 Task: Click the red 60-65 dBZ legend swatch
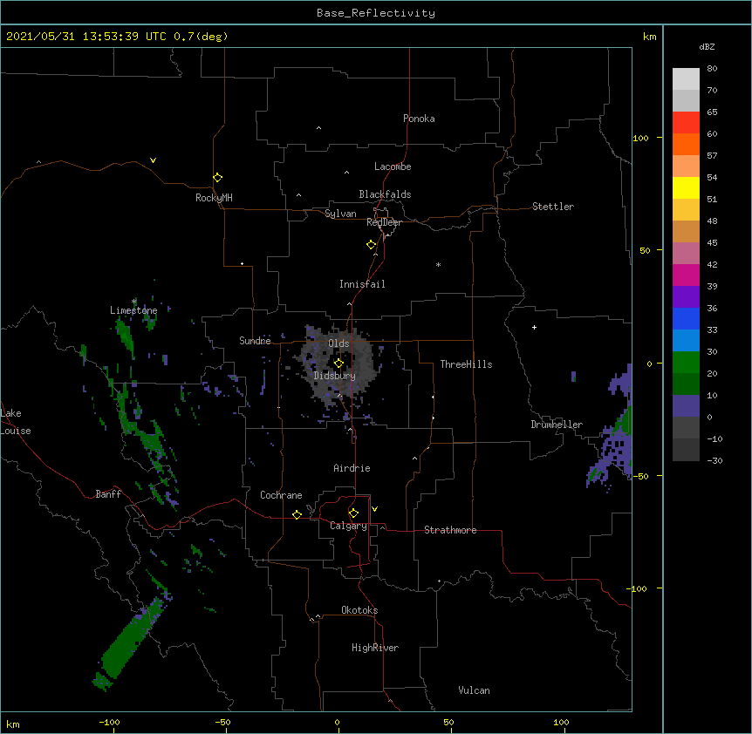pyautogui.click(x=686, y=122)
